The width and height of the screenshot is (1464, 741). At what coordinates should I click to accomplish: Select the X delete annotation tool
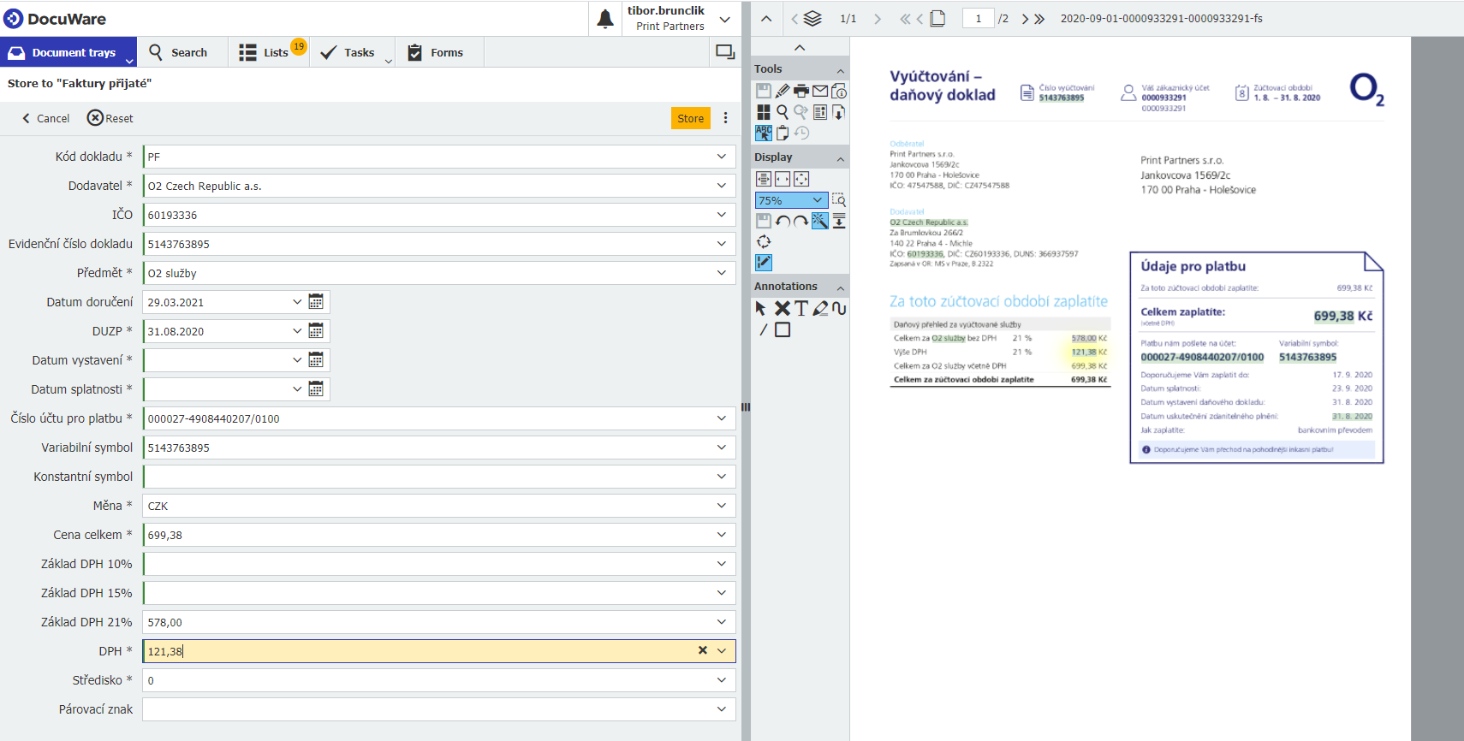(783, 308)
